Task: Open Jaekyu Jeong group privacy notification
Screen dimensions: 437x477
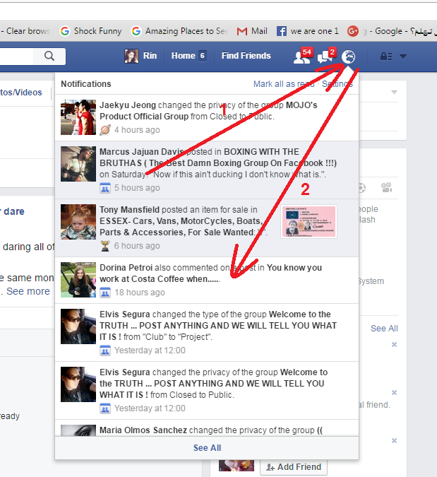Action: 207,117
